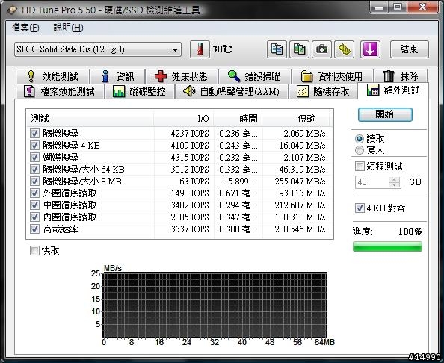Switch to the 隨機存取 random access tab

[323, 91]
